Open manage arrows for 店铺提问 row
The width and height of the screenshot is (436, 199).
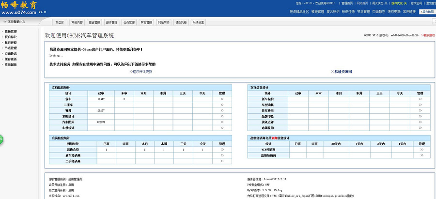(x=420, y=128)
